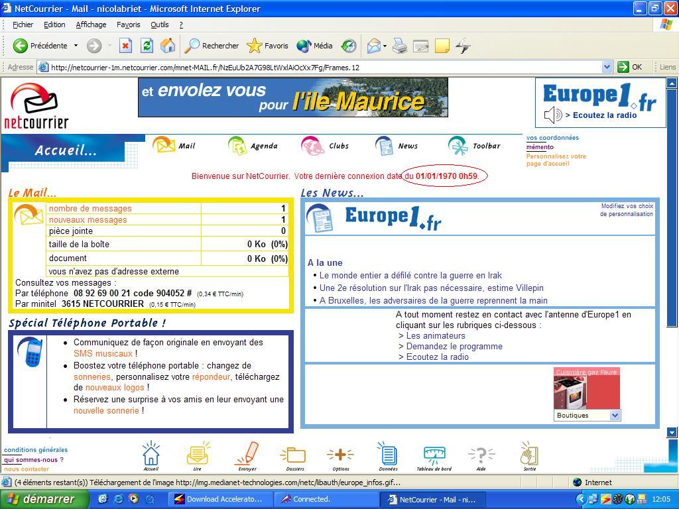Expand the mail toolbar icon dropdown arrow

point(385,46)
